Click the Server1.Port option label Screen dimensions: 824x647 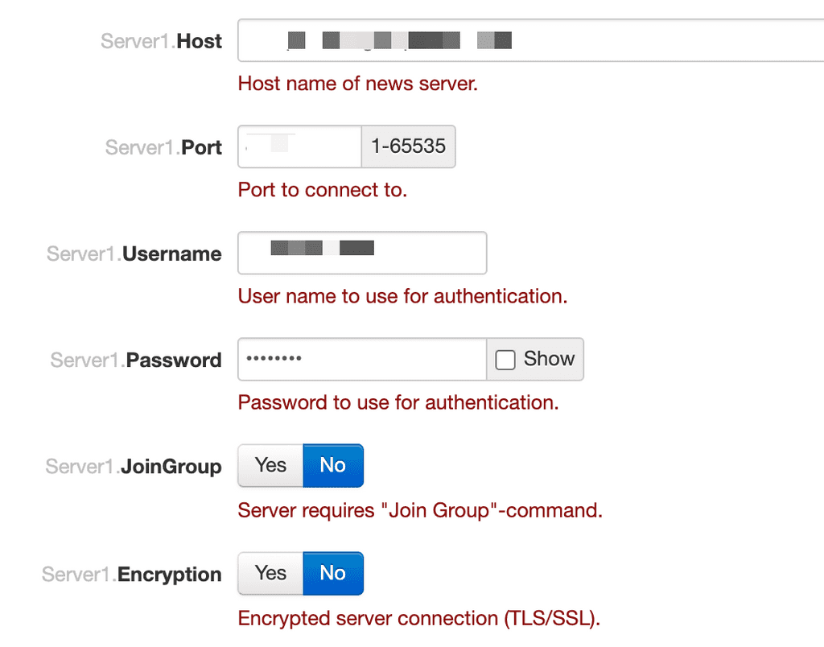[163, 147]
